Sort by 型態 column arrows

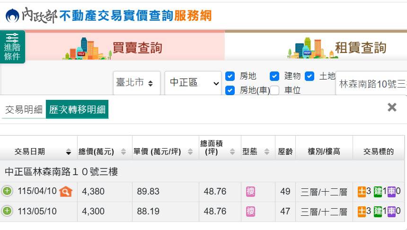pos(266,151)
